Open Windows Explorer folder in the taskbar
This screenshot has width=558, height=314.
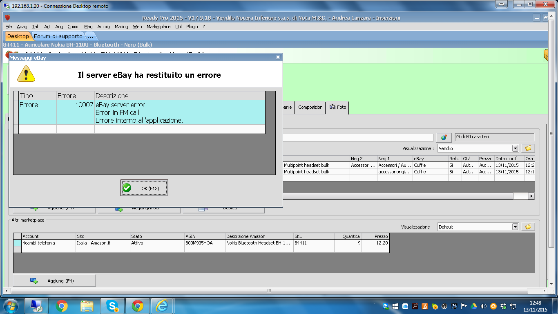point(87,306)
